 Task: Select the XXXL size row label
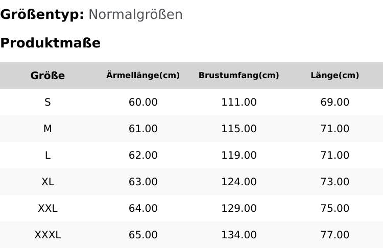(x=47, y=235)
